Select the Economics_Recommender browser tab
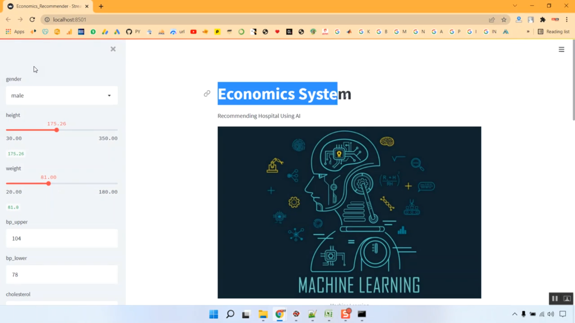 click(x=48, y=6)
